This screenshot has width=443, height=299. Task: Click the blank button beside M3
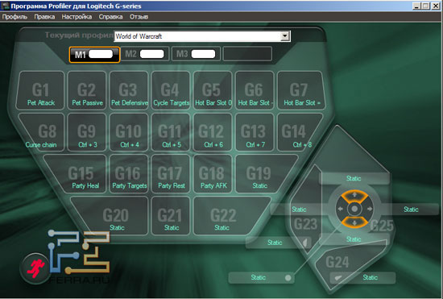click(x=247, y=54)
